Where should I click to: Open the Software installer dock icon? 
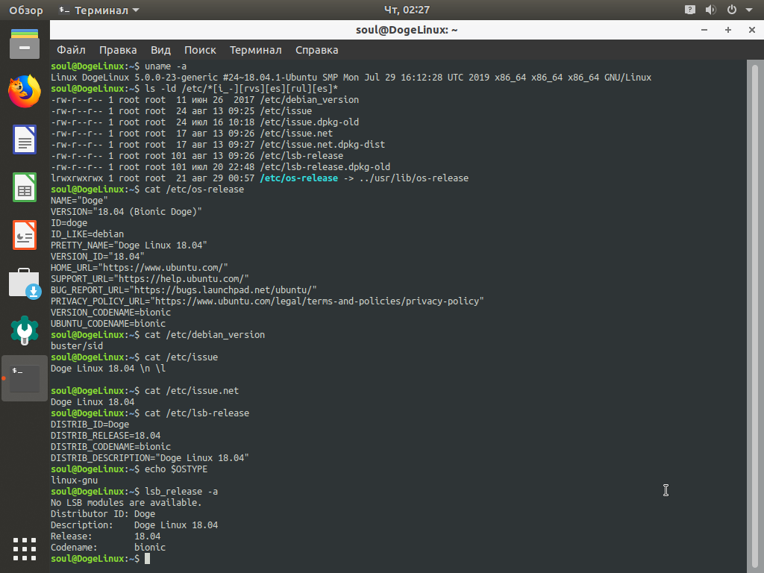click(25, 283)
